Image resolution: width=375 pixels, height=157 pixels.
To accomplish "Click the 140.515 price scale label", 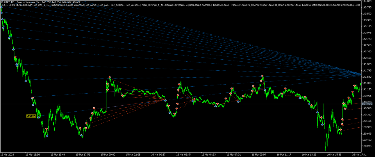I will (367, 108).
